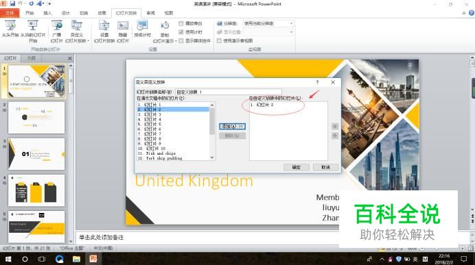Open the File (文件) tab

point(10,13)
